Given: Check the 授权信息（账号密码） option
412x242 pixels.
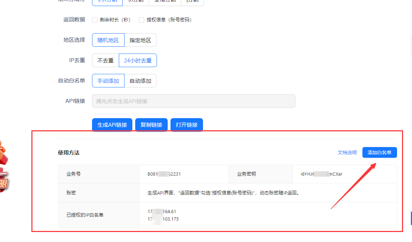Looking at the screenshot, I should pos(142,20).
